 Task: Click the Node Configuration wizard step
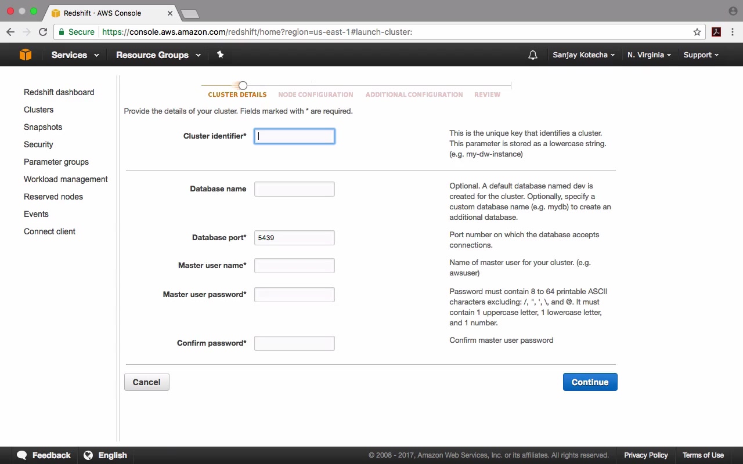[x=316, y=95]
